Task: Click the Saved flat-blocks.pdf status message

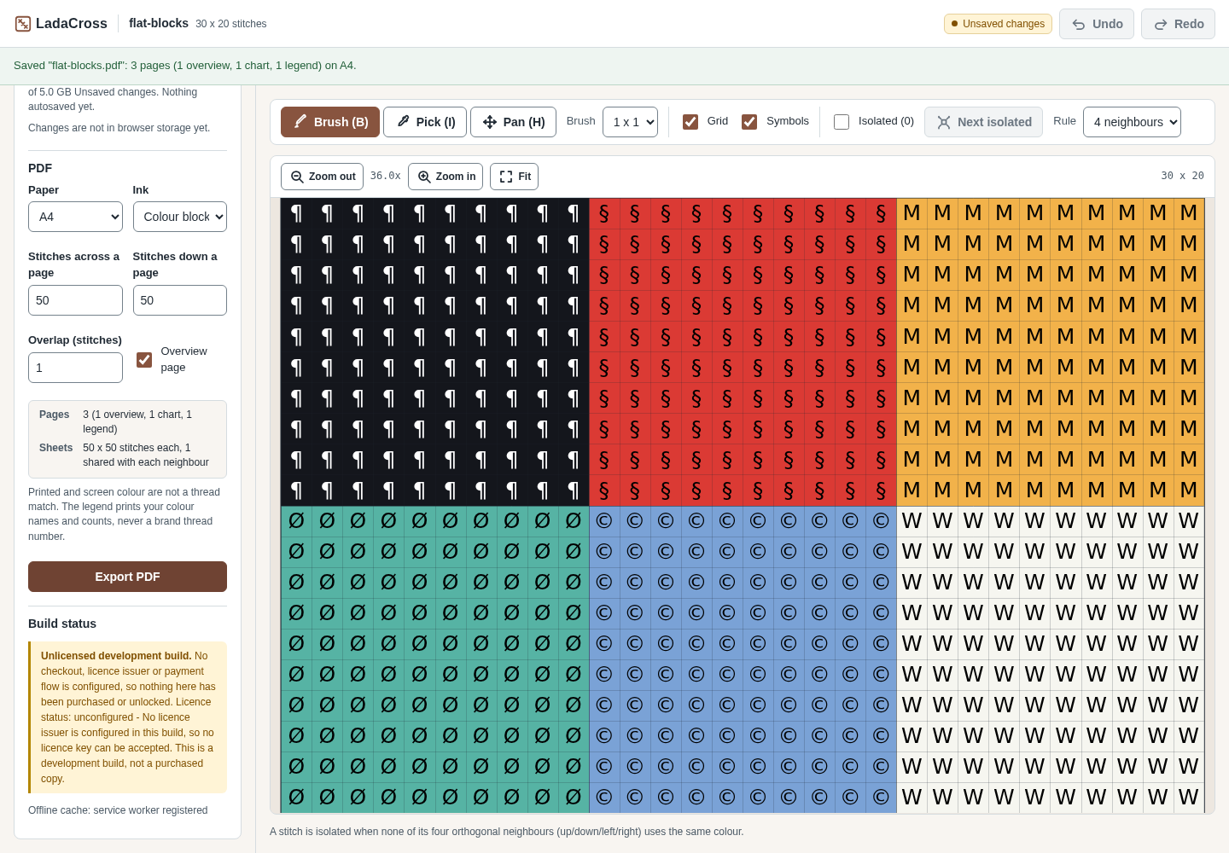Action: [184, 66]
